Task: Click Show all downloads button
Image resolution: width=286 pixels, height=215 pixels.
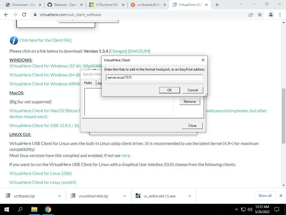Action: (265, 196)
